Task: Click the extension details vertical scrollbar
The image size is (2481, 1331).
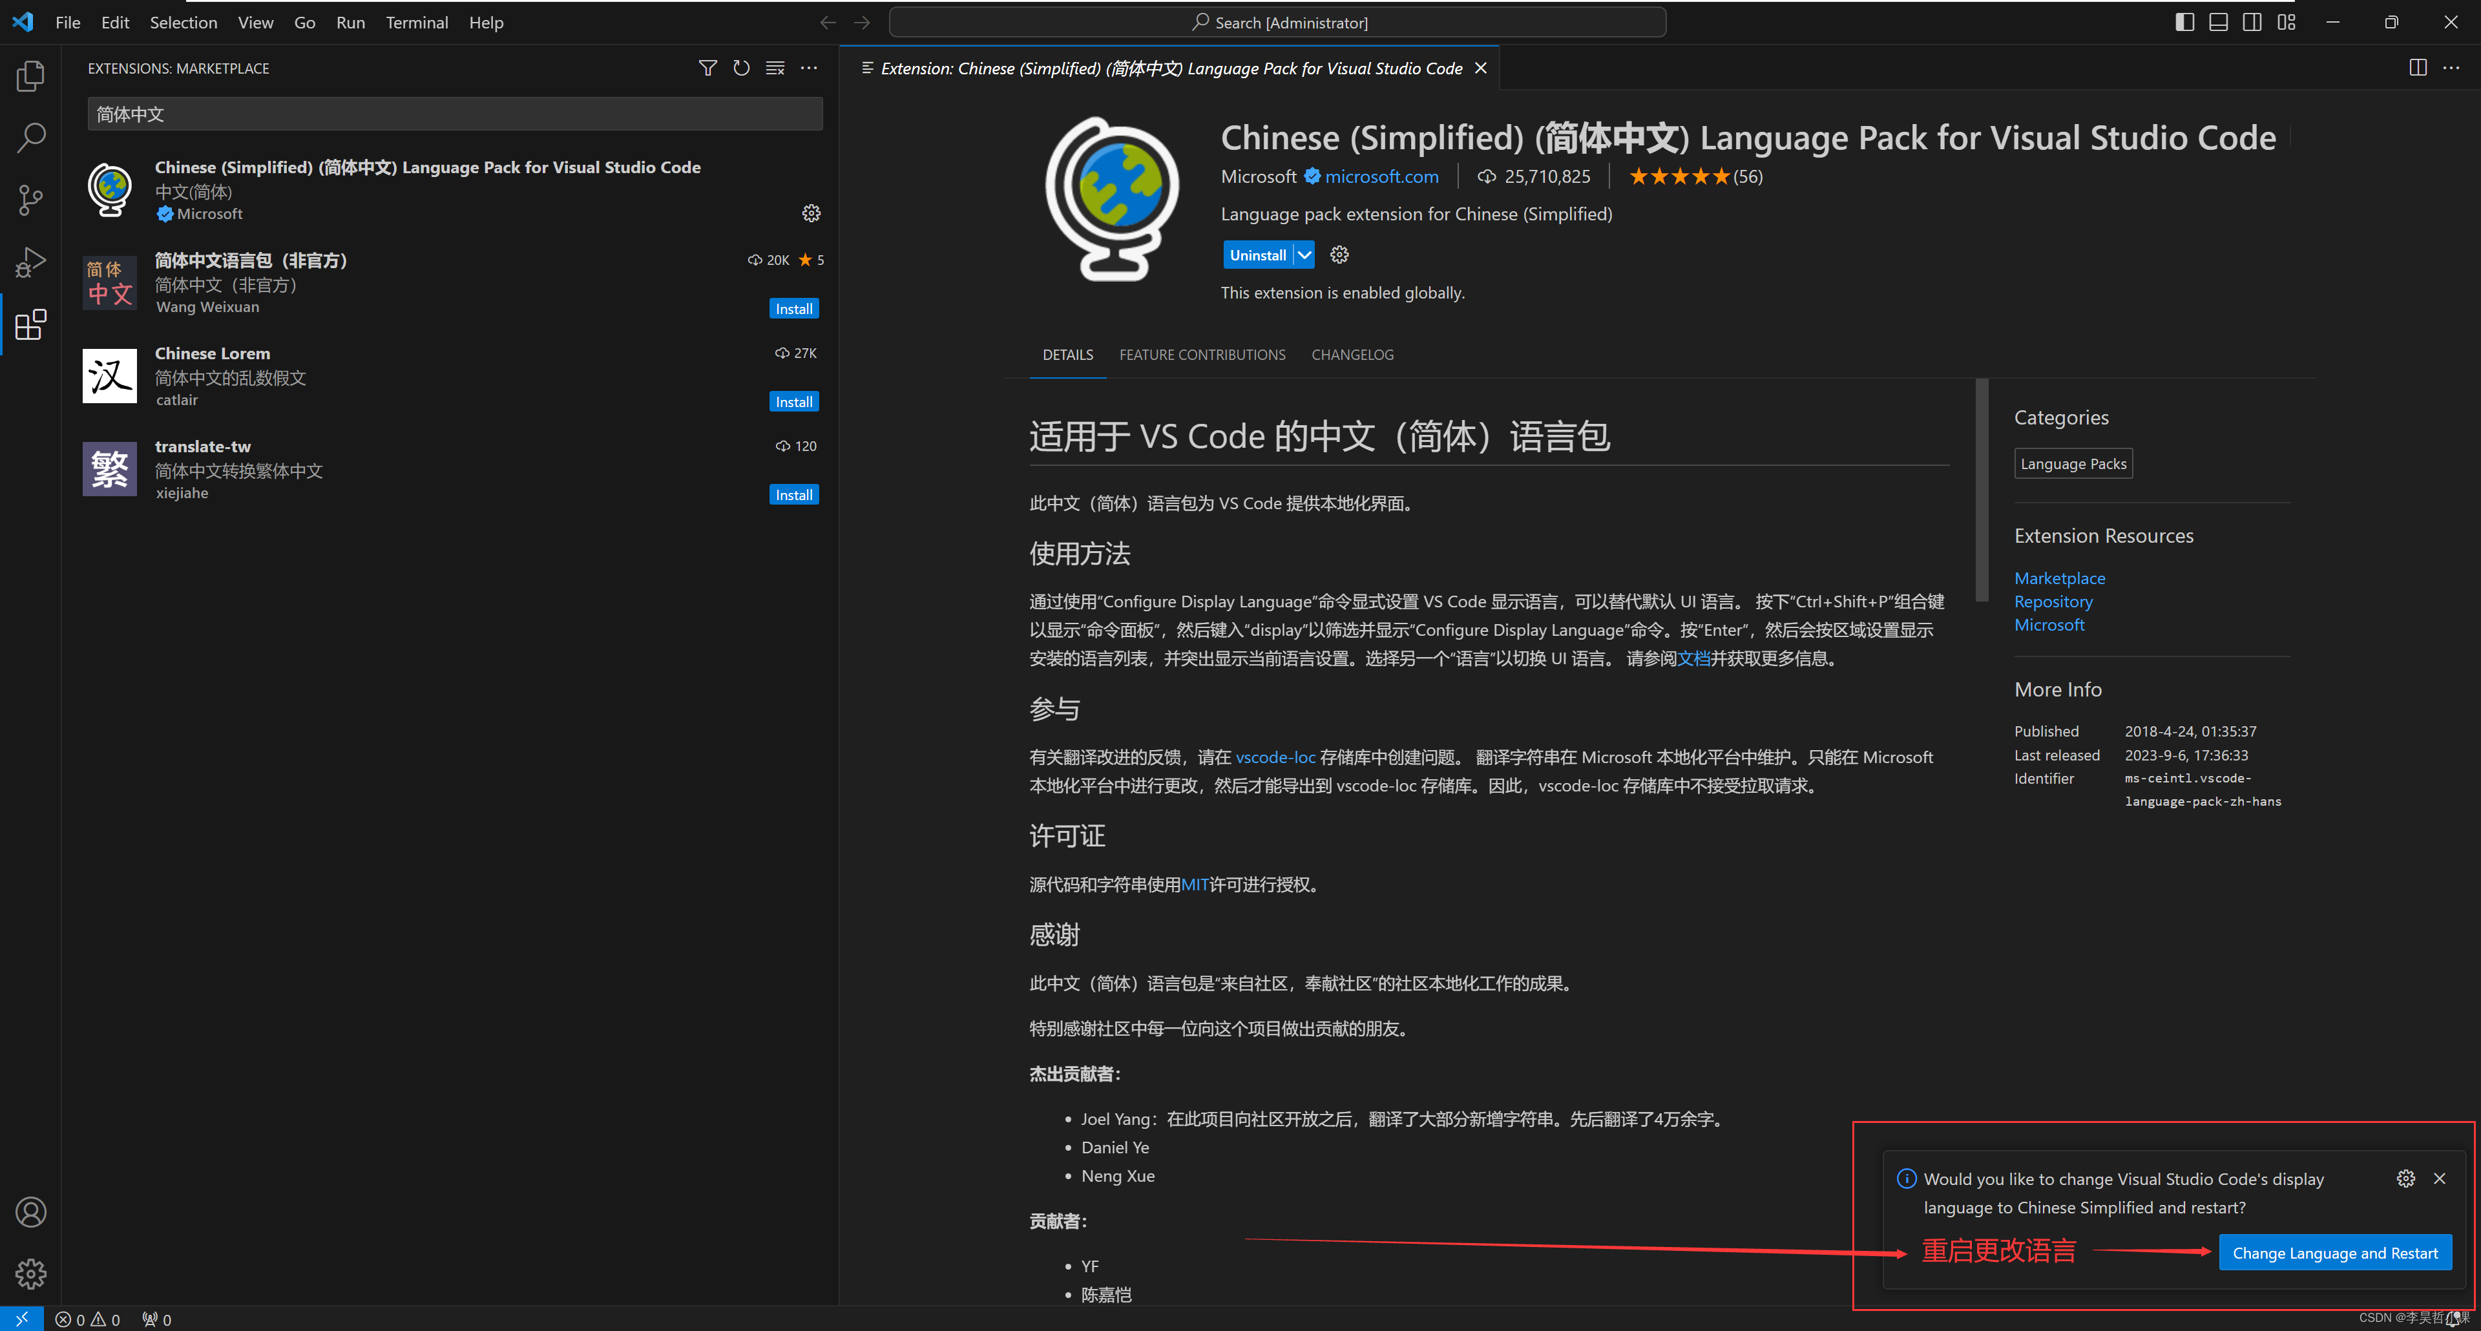Action: (1981, 489)
